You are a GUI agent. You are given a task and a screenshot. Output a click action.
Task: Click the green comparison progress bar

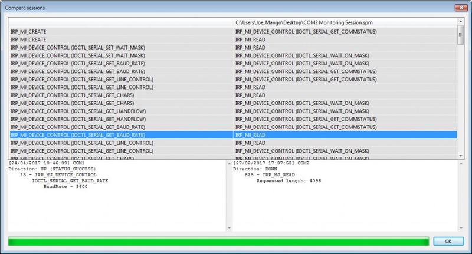218,242
